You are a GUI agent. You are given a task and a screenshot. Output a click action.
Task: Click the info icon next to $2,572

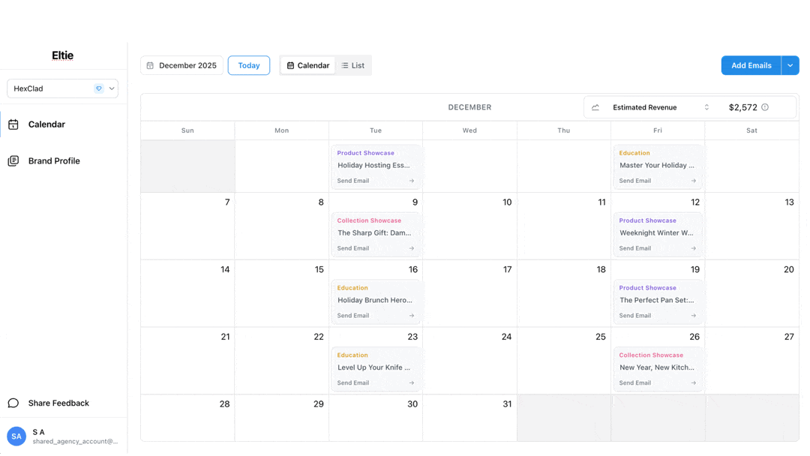[x=765, y=107]
